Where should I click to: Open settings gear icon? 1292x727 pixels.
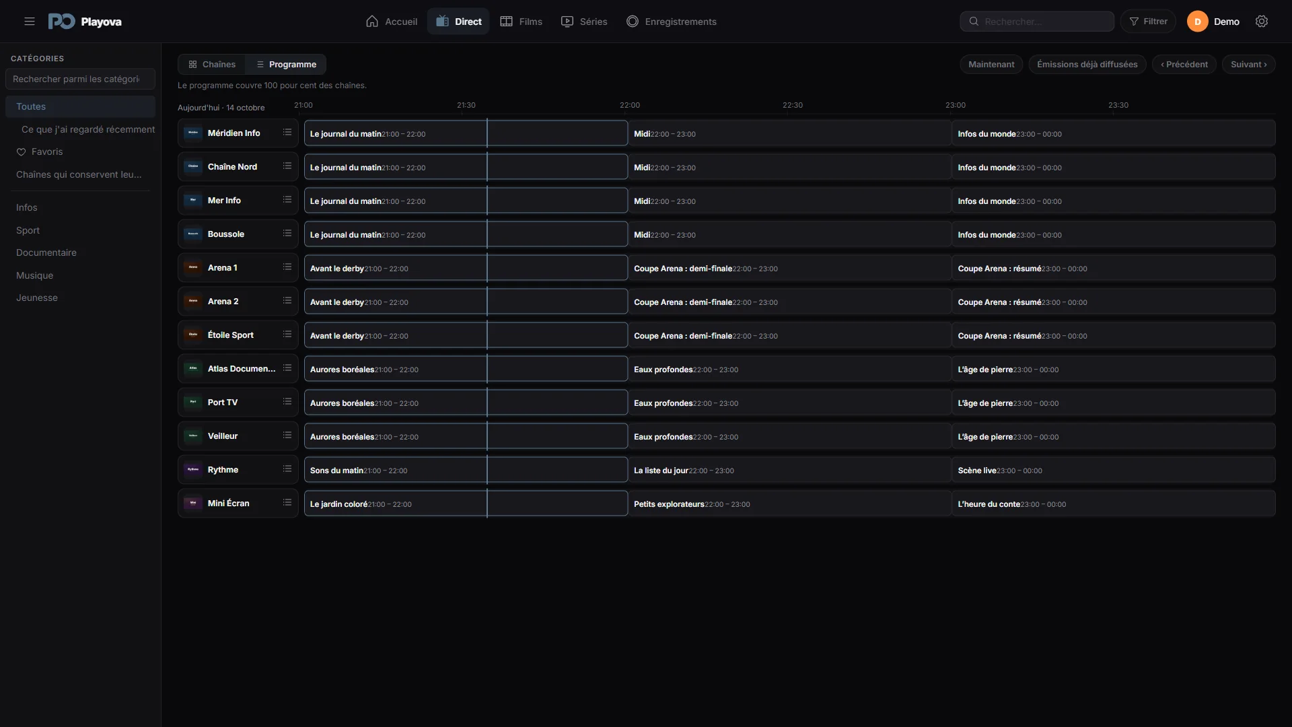(x=1262, y=22)
